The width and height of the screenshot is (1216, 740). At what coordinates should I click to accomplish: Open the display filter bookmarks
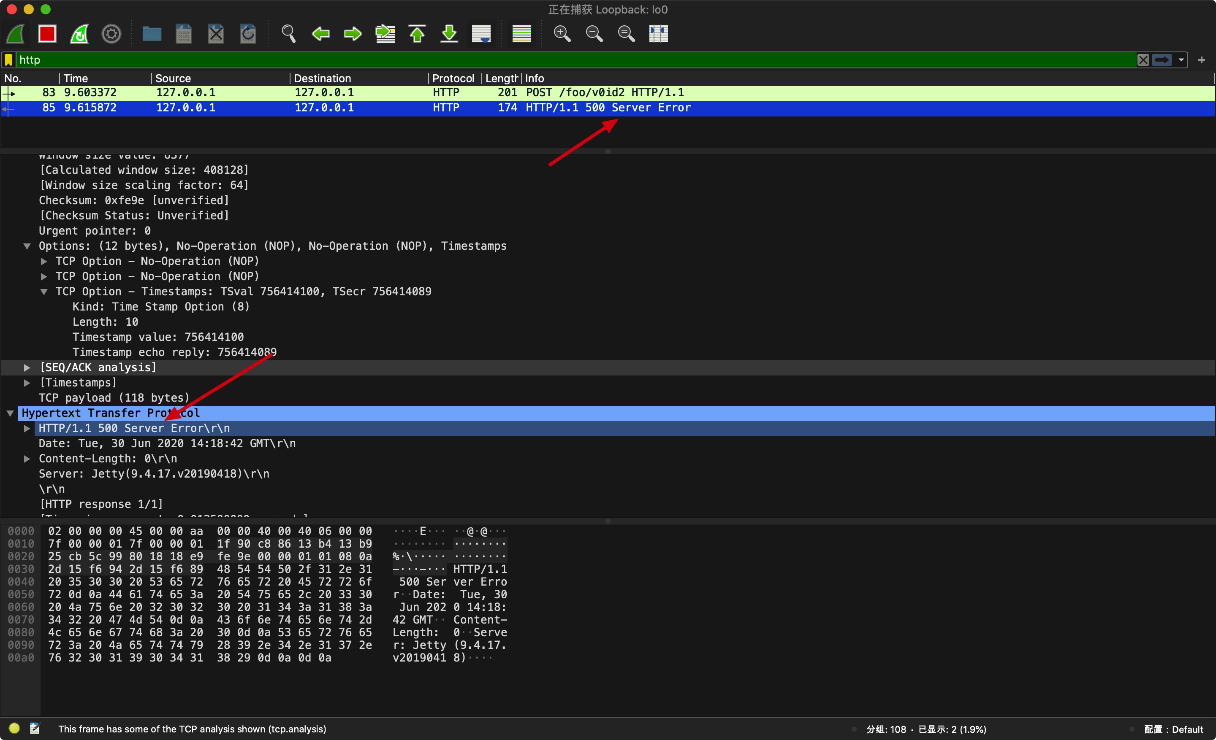click(x=8, y=60)
